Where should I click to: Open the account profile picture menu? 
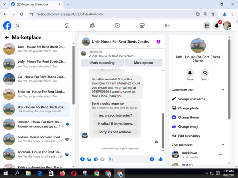227,26
